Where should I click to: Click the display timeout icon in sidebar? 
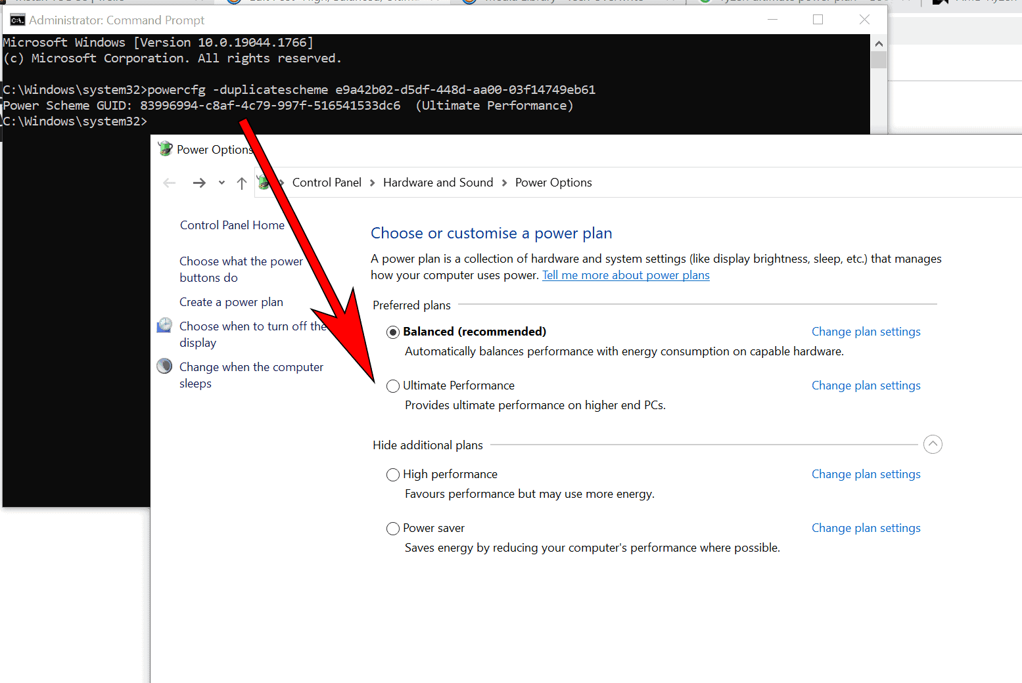click(164, 326)
